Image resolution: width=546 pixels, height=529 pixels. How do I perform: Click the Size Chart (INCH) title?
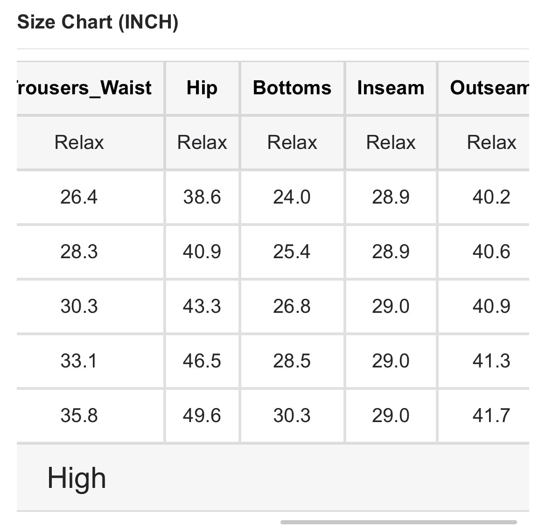98,22
